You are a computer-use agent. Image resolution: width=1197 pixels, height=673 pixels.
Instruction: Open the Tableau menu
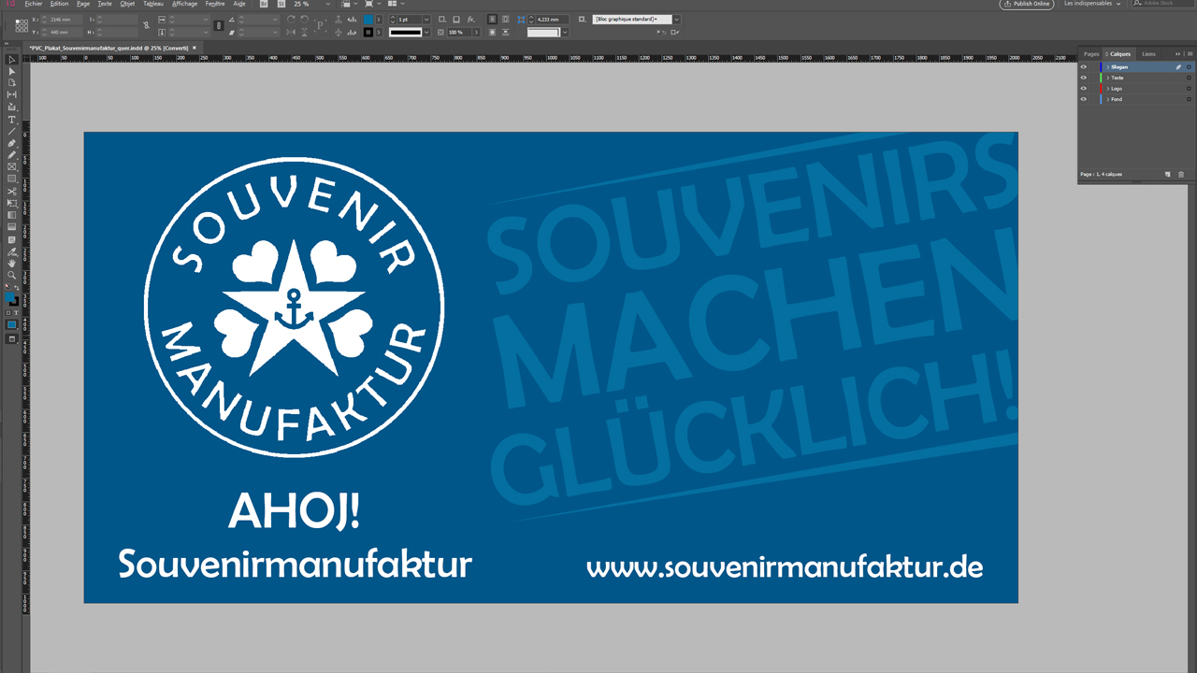coord(153,4)
